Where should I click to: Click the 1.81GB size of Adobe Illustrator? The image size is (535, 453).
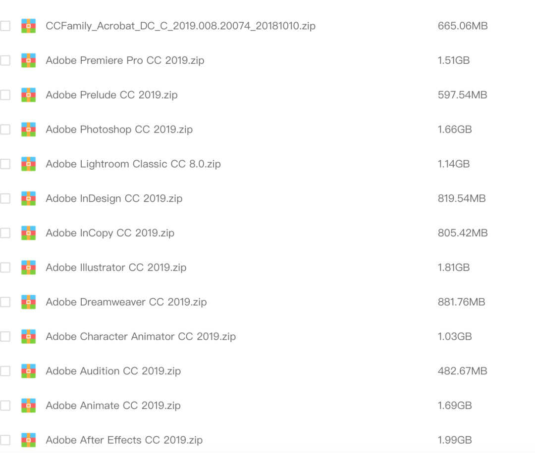click(453, 268)
